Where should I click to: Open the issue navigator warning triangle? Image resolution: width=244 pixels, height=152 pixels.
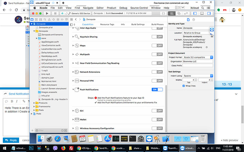tap(49, 19)
